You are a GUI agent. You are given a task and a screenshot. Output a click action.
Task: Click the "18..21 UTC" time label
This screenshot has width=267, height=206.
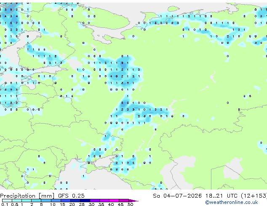pyautogui.click(x=221, y=196)
